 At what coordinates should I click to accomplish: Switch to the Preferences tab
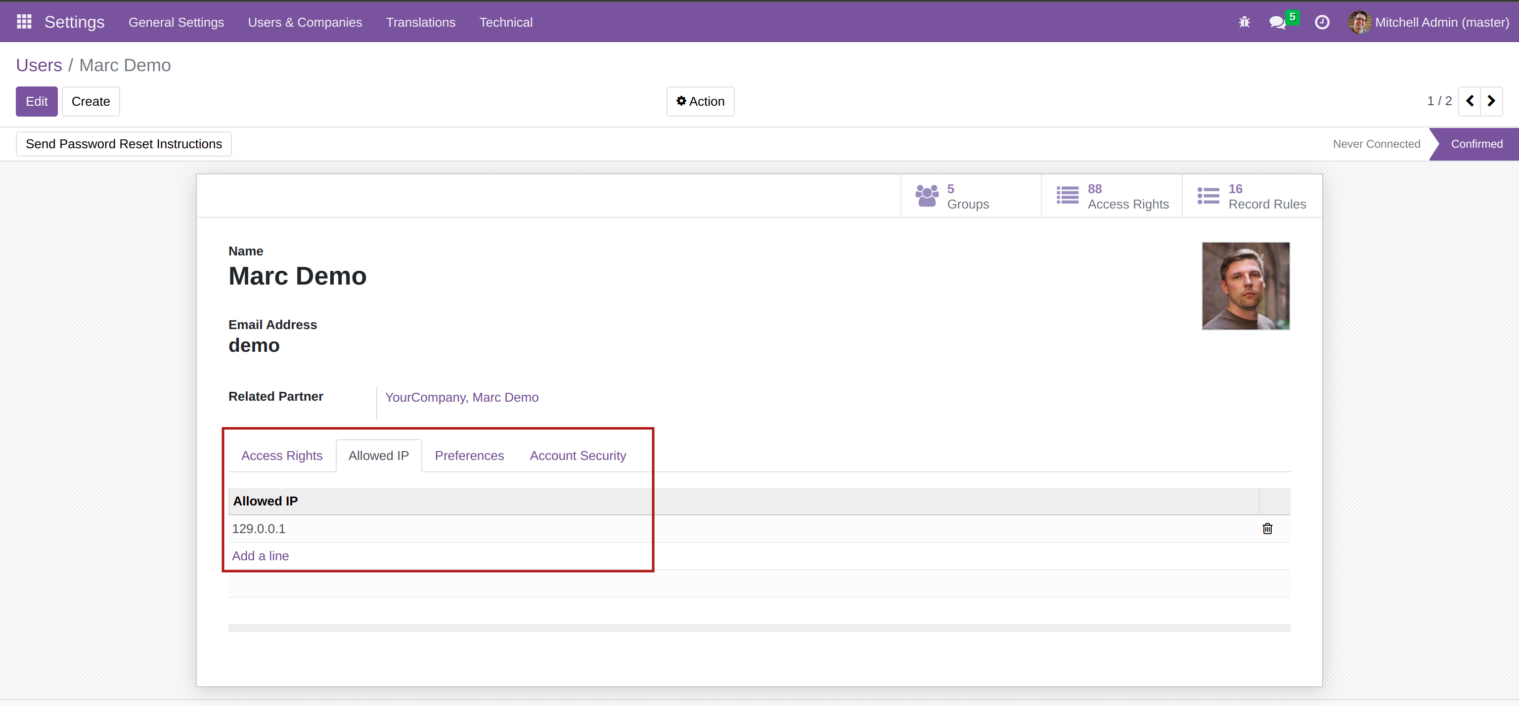(x=469, y=456)
